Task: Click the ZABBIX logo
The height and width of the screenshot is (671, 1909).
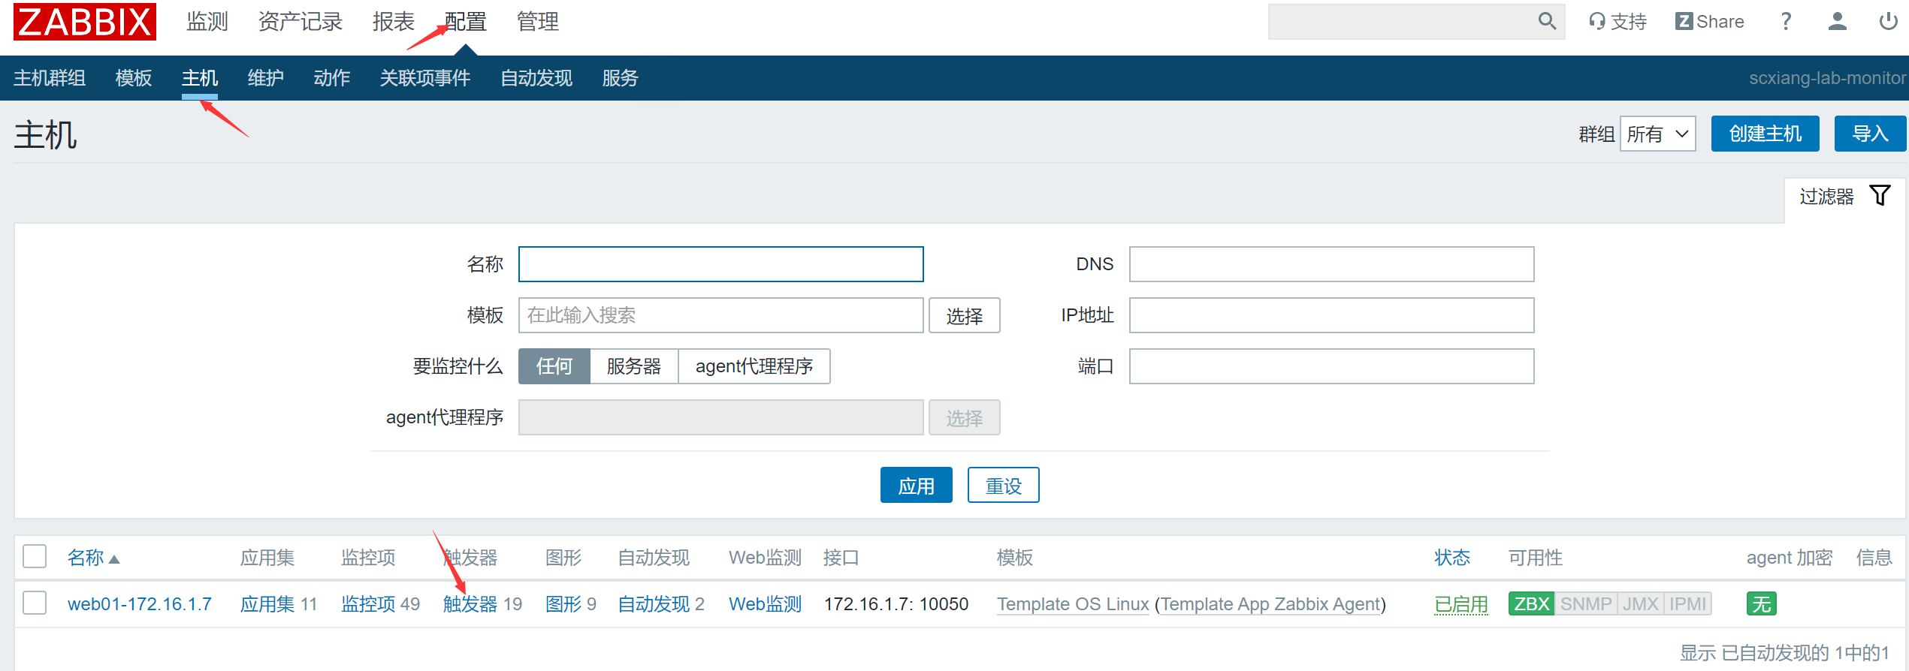Action: (85, 21)
